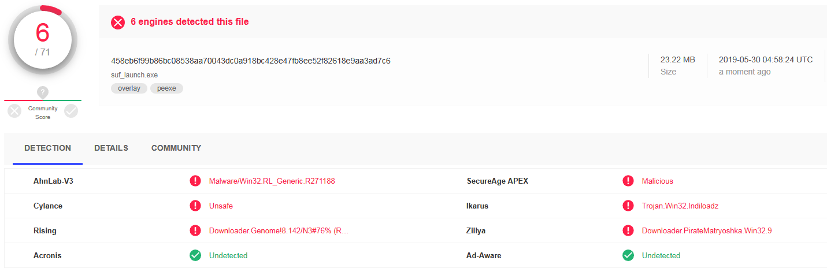Click the Cylance red warning icon
Viewport: 827px width, 268px height.
[195, 206]
